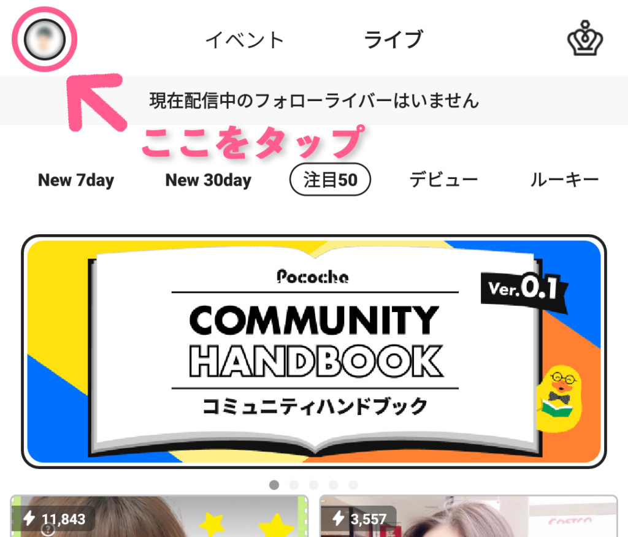The width and height of the screenshot is (628, 537).
Task: Open the live stream thumbnail with 3,557
Action: pos(469,516)
